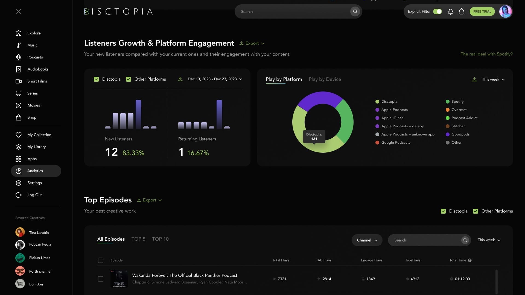
Task: Open 'The real deal with Spotify?' link
Action: [486, 54]
